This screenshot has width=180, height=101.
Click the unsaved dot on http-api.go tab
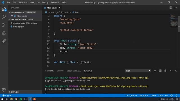[59, 8]
